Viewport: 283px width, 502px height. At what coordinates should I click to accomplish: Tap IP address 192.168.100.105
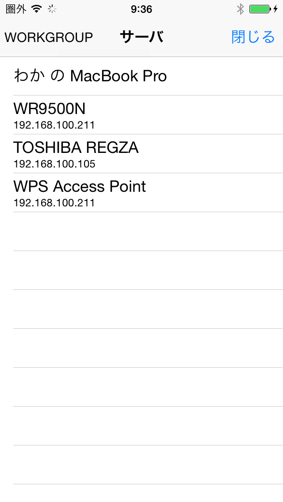coord(54,164)
